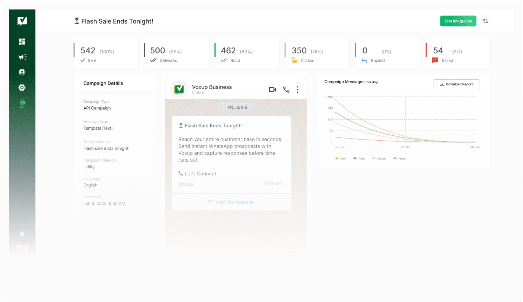Select the highlighted phone message sidebar icon
This screenshot has height=302, width=523.
(22, 103)
